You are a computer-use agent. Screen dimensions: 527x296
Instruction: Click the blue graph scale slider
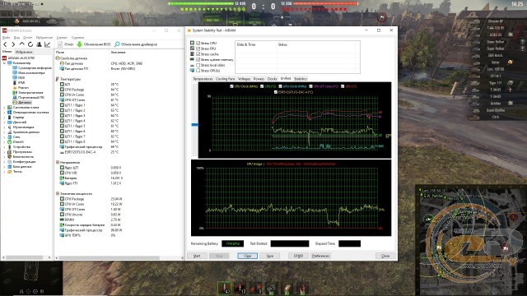pos(194,124)
